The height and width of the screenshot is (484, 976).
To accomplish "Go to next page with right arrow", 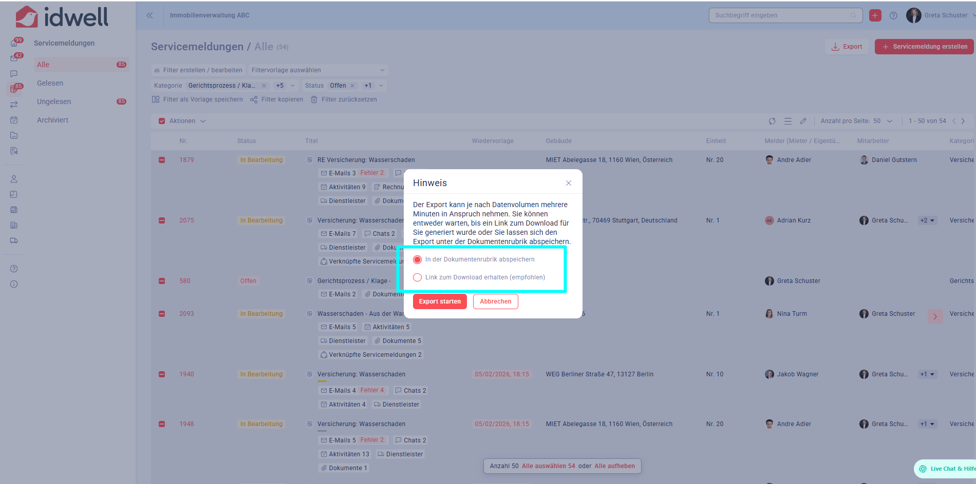I will [963, 121].
